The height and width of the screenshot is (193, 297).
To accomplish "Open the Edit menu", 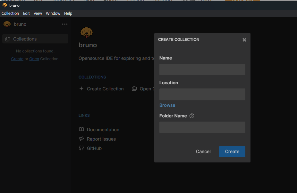I will pyautogui.click(x=26, y=13).
